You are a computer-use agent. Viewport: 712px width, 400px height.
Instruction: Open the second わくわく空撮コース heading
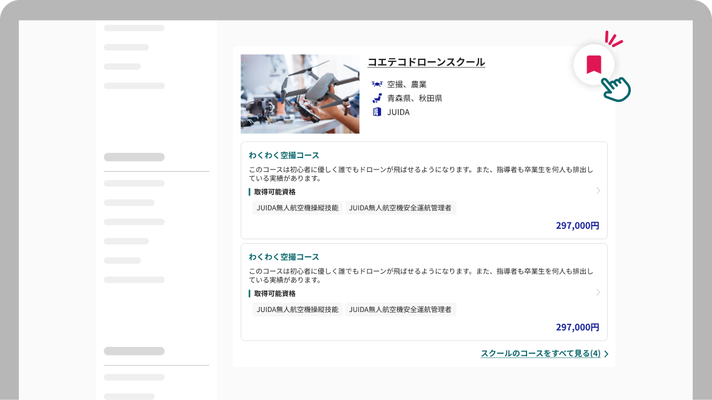point(284,257)
